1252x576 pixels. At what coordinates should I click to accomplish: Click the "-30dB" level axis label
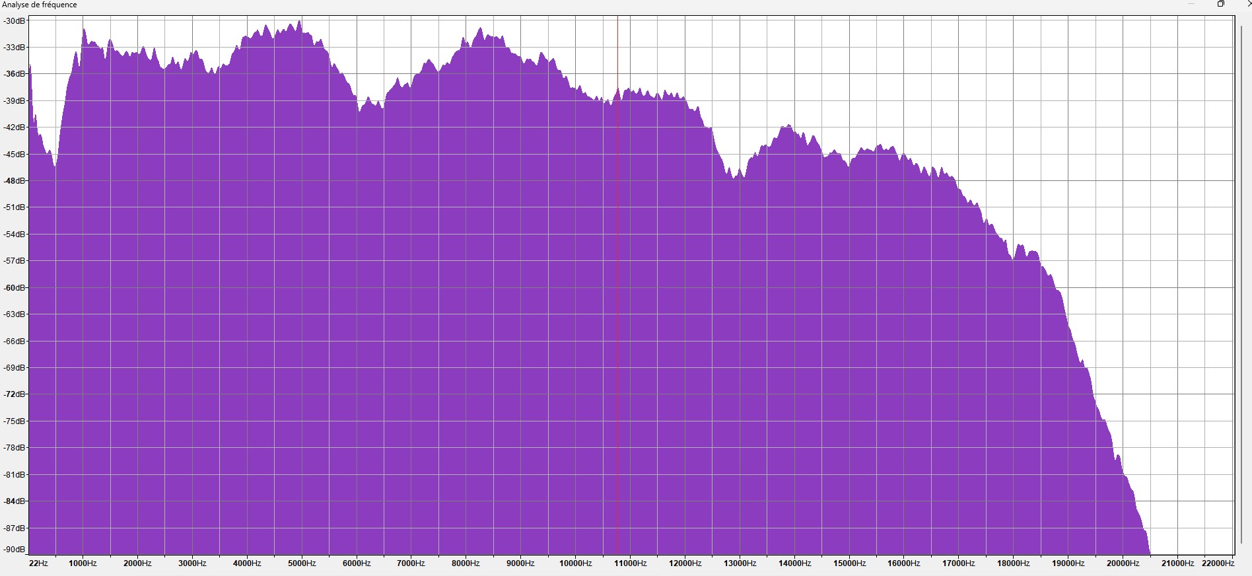pyautogui.click(x=15, y=20)
